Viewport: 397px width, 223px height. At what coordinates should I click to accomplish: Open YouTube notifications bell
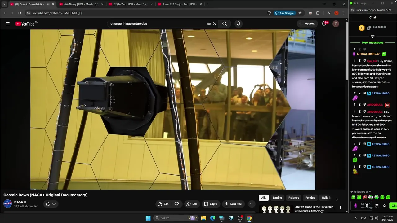[x=324, y=24]
